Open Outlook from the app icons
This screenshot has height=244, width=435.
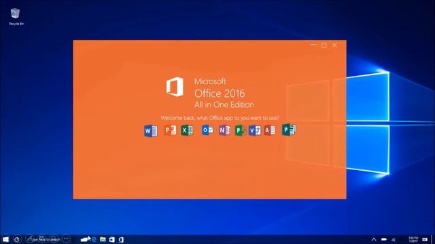point(207,130)
